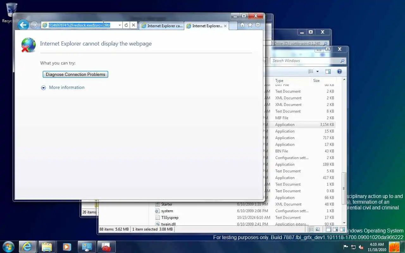Viewport: 405px width, 253px height.
Task: Click the system file icon
Action: coord(158,211)
